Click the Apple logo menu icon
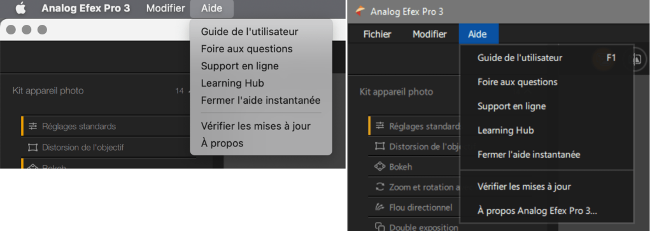The image size is (652, 231). click(x=20, y=8)
